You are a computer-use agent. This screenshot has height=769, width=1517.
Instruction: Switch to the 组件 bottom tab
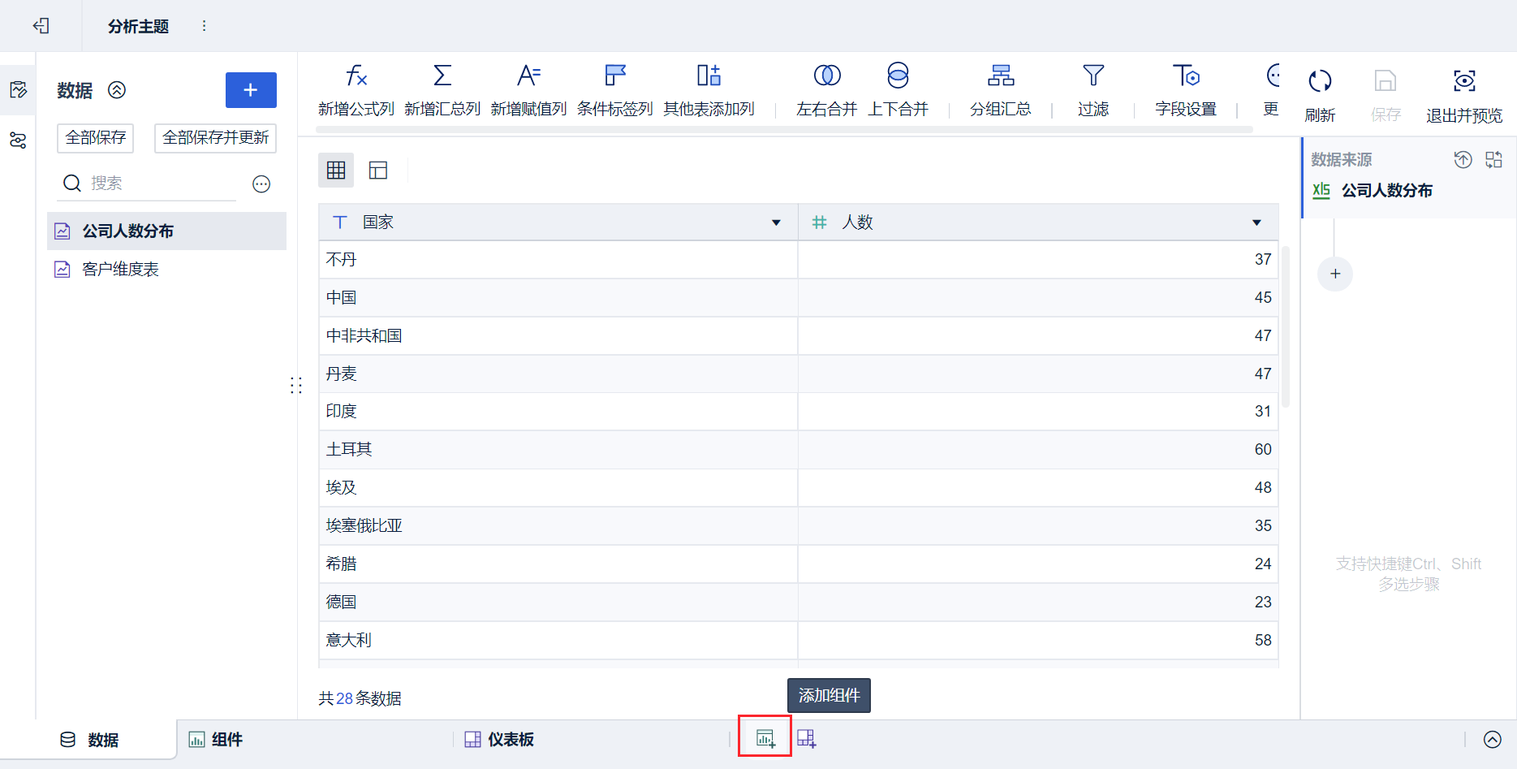coord(216,740)
